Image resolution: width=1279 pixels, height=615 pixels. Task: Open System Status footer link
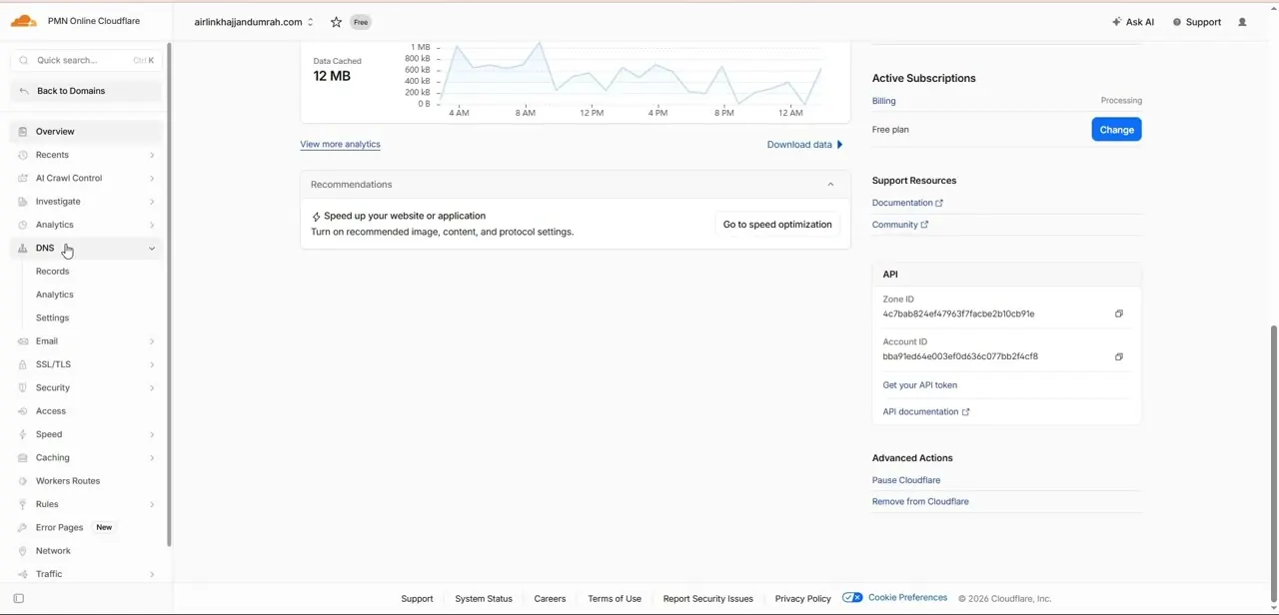pyautogui.click(x=484, y=599)
